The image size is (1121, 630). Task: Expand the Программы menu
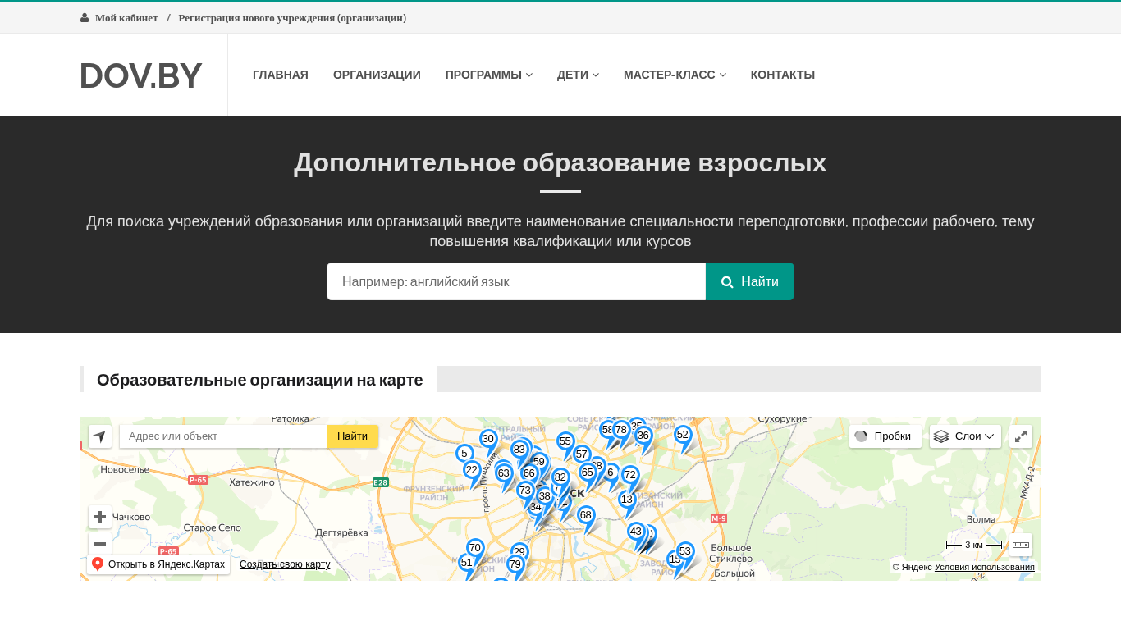click(489, 75)
